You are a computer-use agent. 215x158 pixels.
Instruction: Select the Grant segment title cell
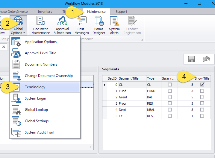pos(132,97)
